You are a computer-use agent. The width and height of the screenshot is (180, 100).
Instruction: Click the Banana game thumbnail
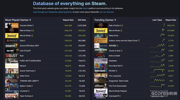tap(12, 66)
